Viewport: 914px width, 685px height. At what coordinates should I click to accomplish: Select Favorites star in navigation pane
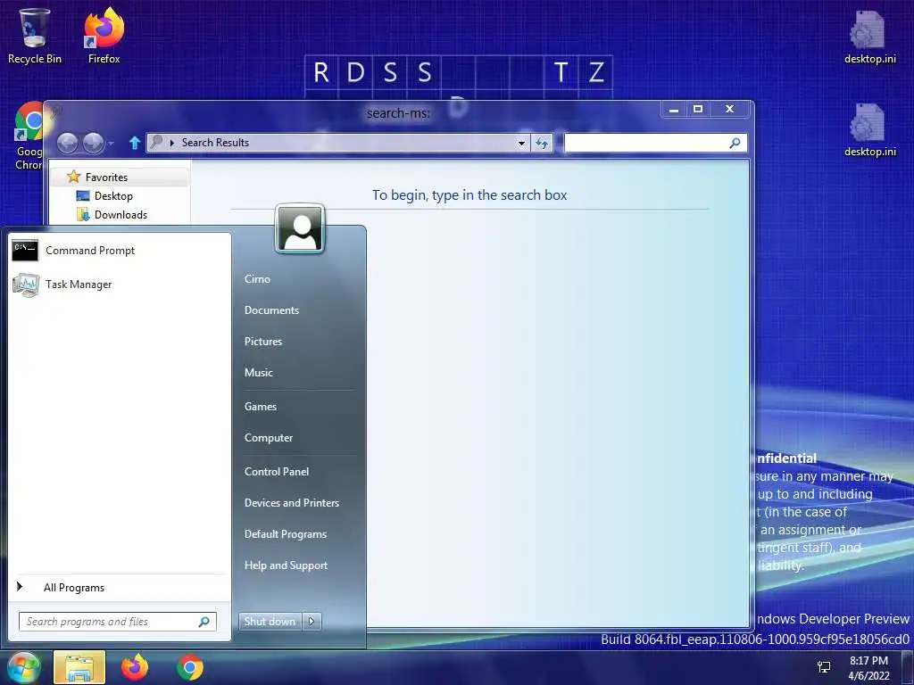[73, 177]
